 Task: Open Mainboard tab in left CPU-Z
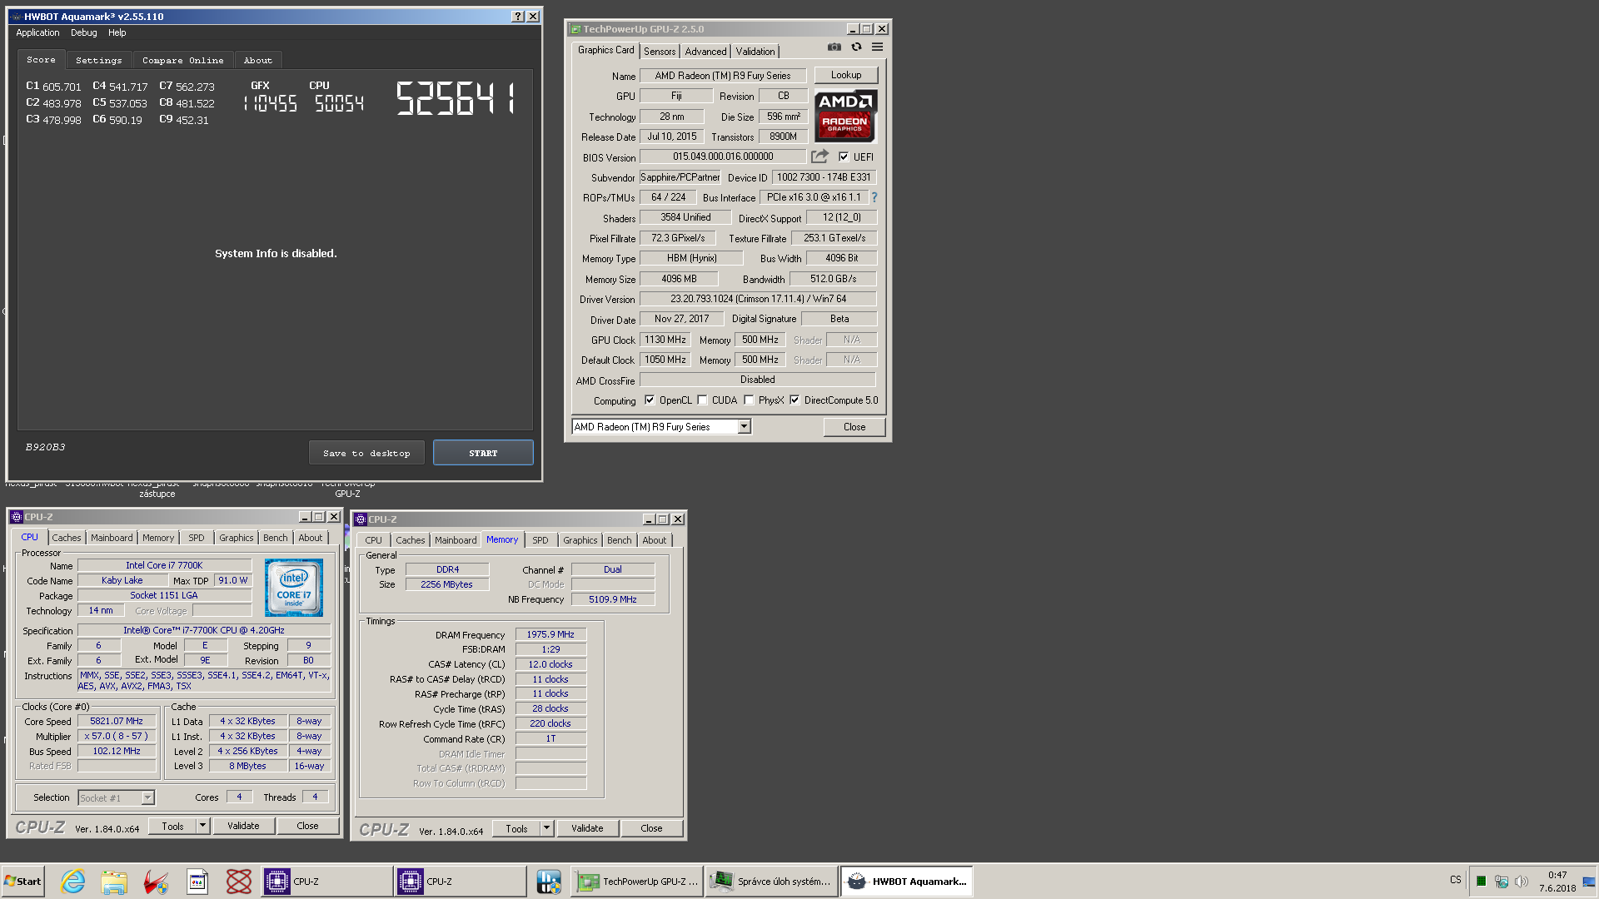tap(112, 538)
